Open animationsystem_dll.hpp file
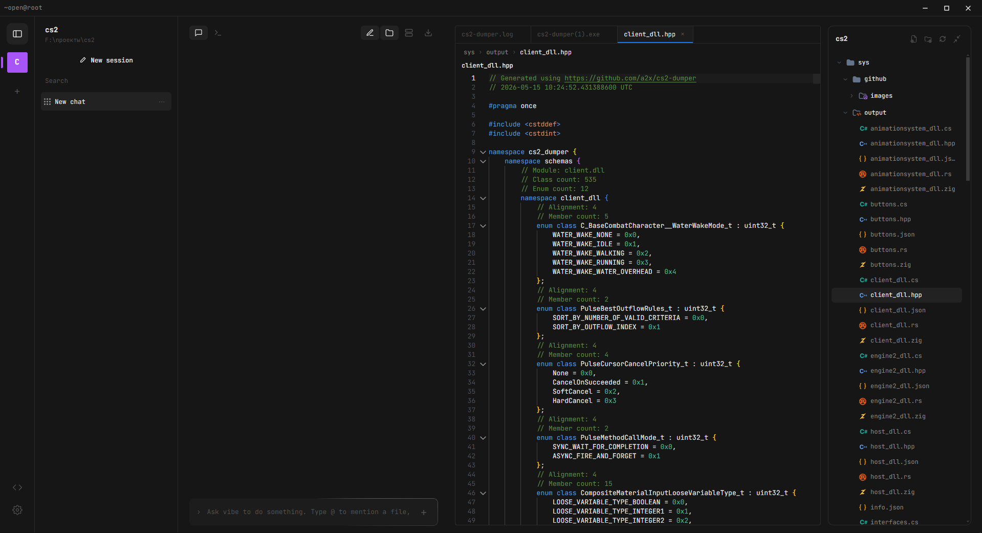The image size is (982, 533). tap(897, 143)
